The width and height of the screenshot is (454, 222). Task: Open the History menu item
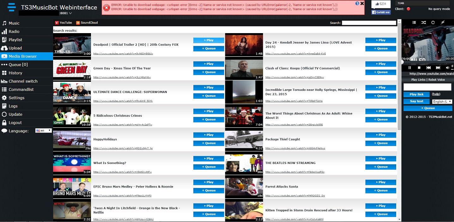(27, 73)
